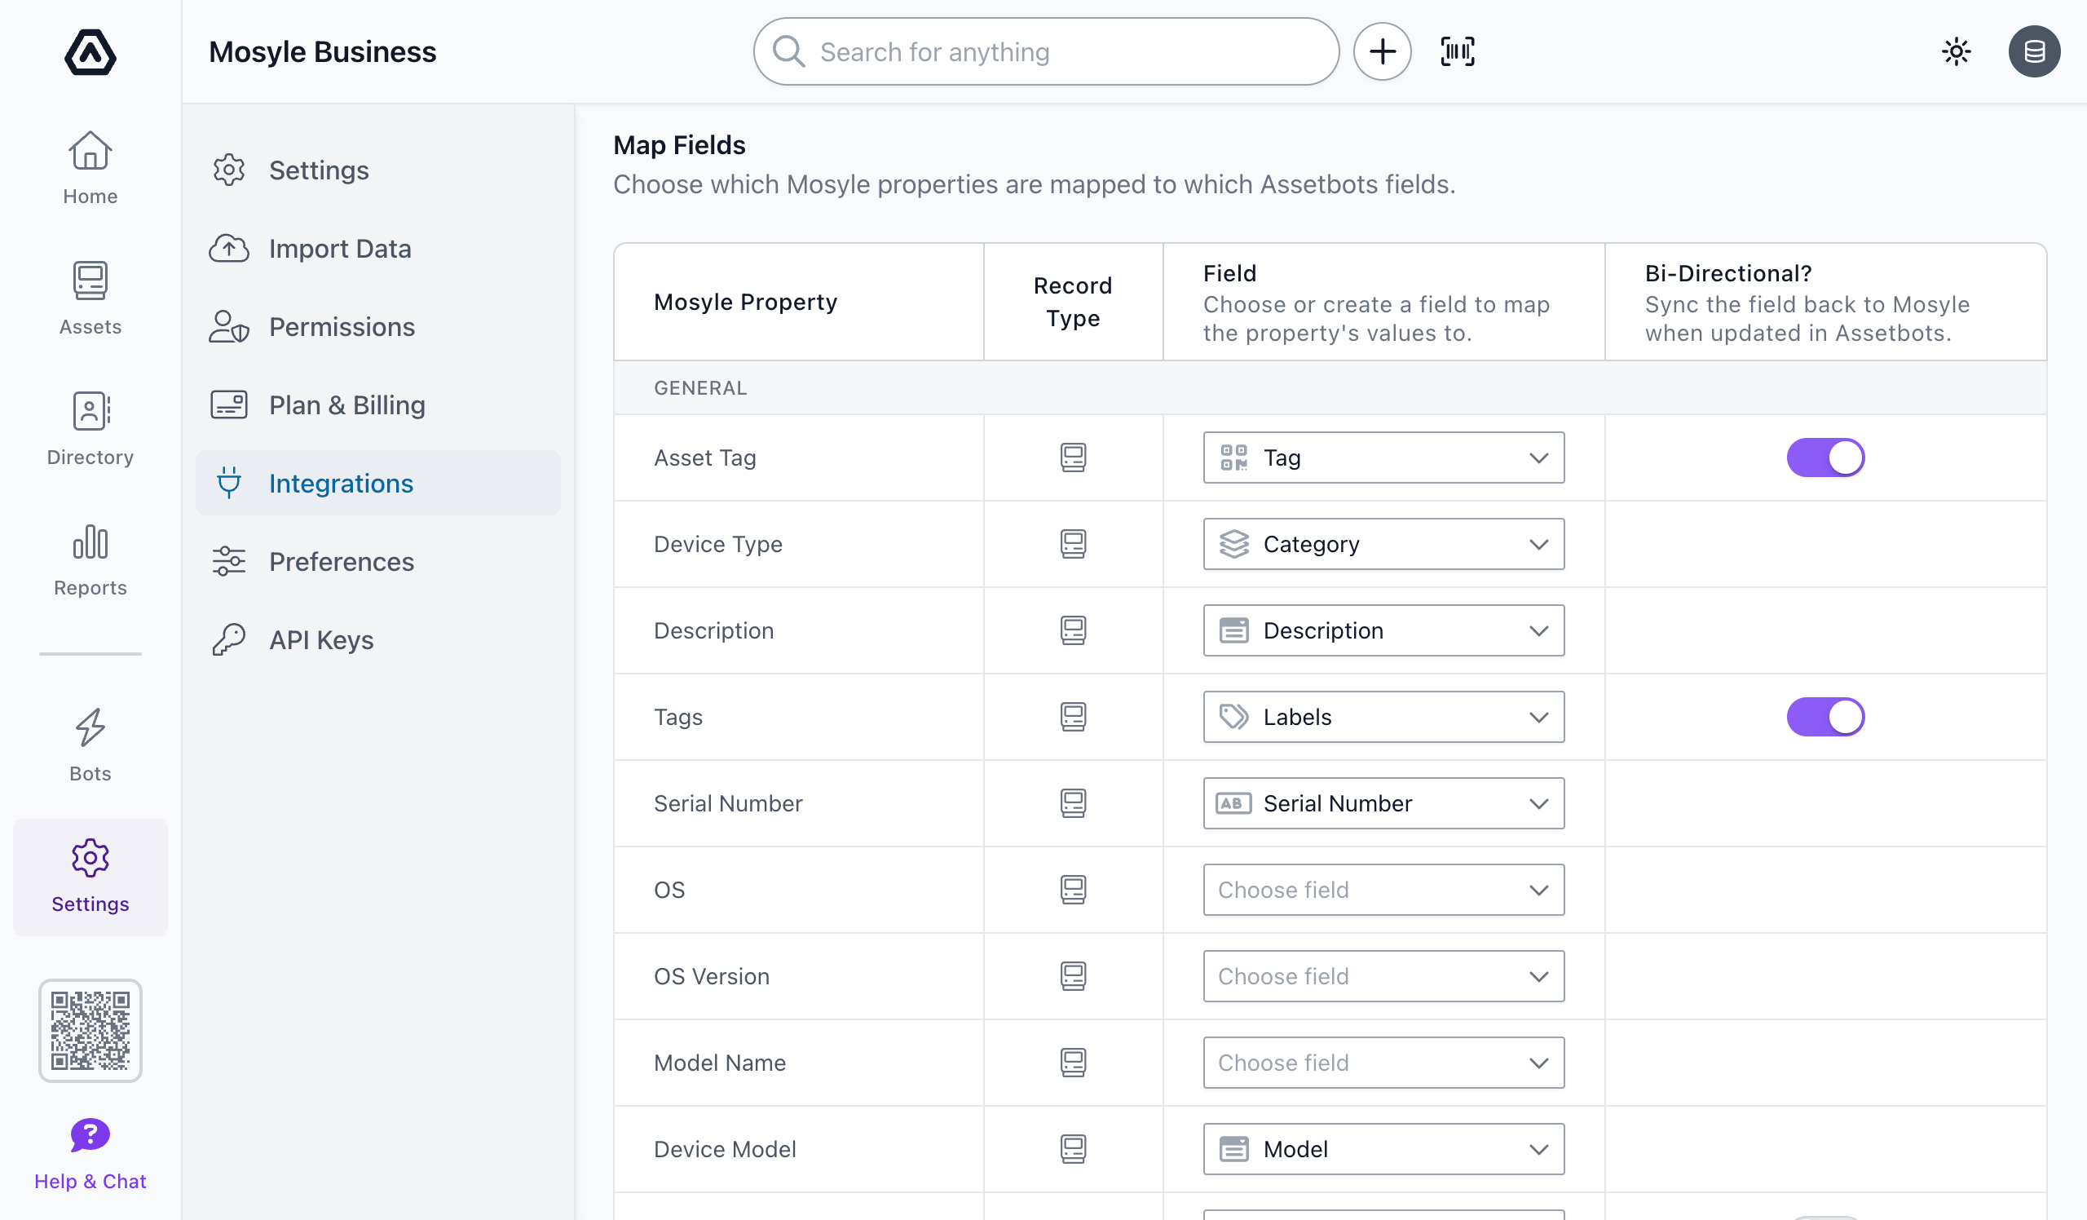Click the record type icon in OS row
This screenshot has width=2087, height=1220.
click(1074, 890)
